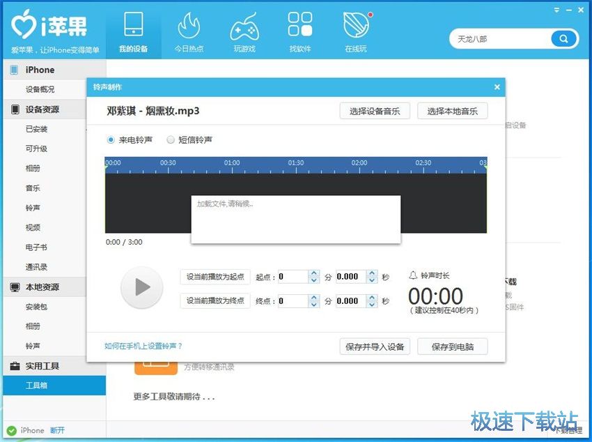Play the ringtone preview
This screenshot has height=442, width=592.
(142, 287)
